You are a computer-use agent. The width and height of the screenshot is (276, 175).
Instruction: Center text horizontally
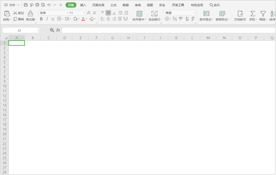pyautogui.click(x=108, y=19)
